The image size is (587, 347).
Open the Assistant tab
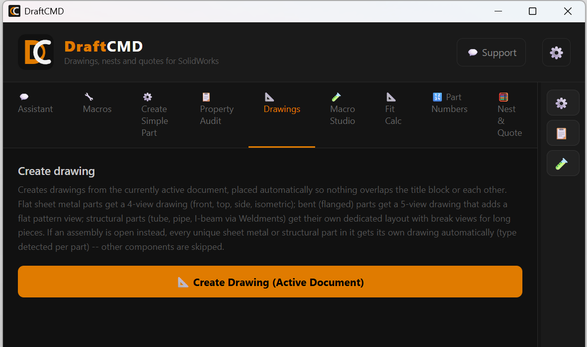pyautogui.click(x=36, y=115)
